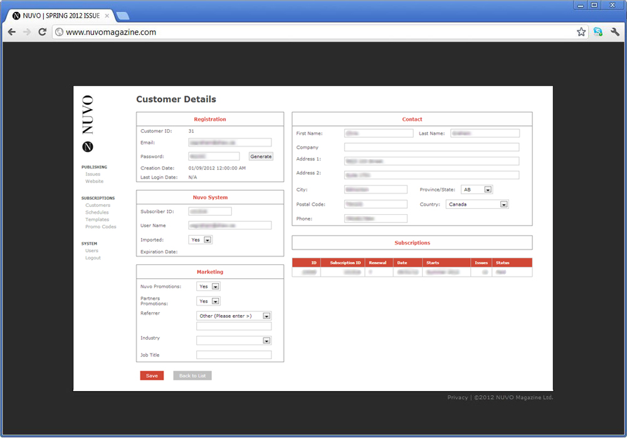Click the Renewal column header
Screen dimensions: 627x438
(379, 263)
